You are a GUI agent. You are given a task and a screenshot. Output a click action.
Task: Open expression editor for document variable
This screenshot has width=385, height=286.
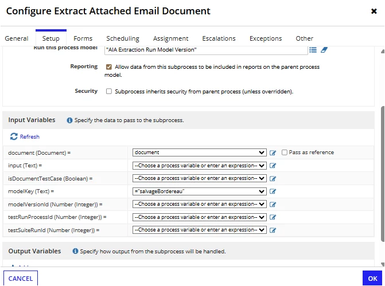tap(273, 153)
